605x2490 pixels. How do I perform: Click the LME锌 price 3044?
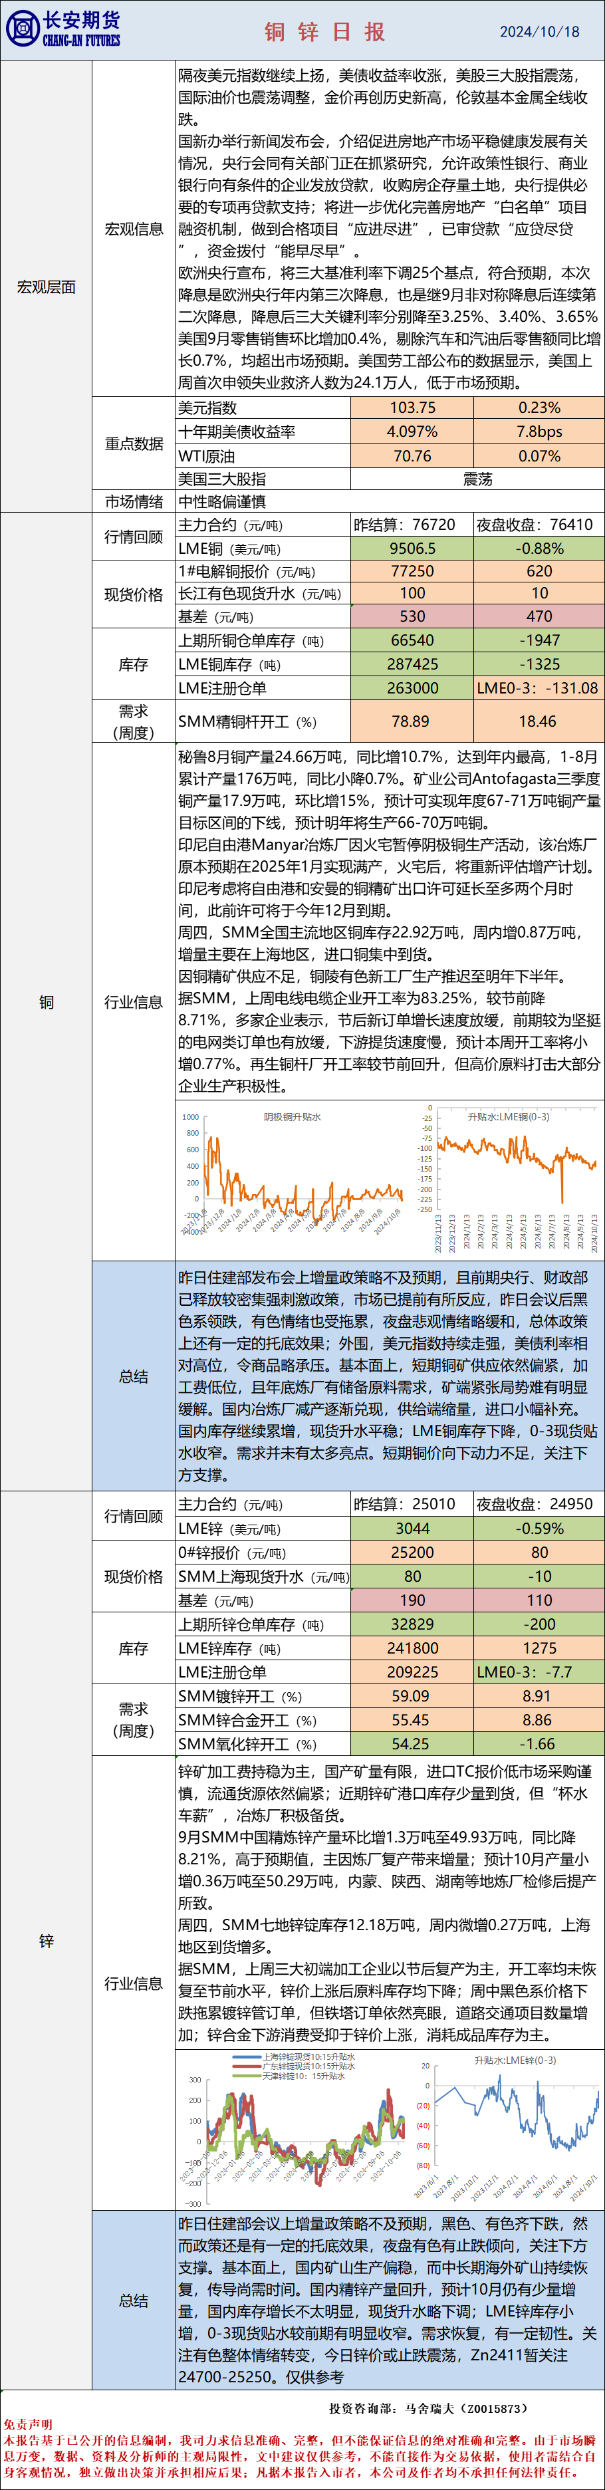click(x=413, y=1528)
